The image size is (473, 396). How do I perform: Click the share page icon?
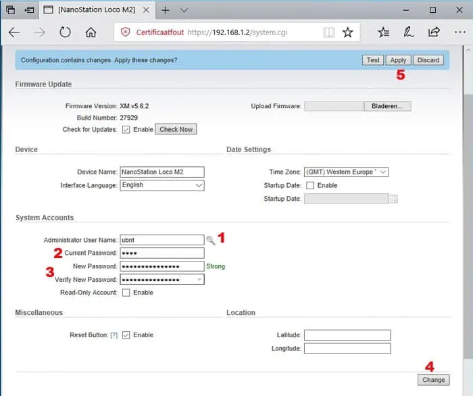pyautogui.click(x=434, y=32)
